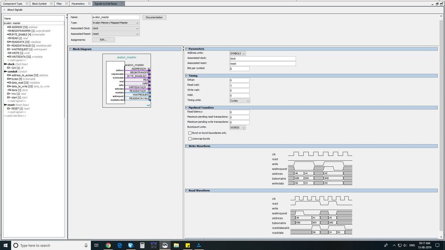The image size is (445, 250).
Task: Open Task View from the taskbar
Action: [x=97, y=245]
